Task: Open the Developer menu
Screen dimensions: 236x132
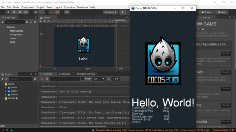Action: pos(83,7)
